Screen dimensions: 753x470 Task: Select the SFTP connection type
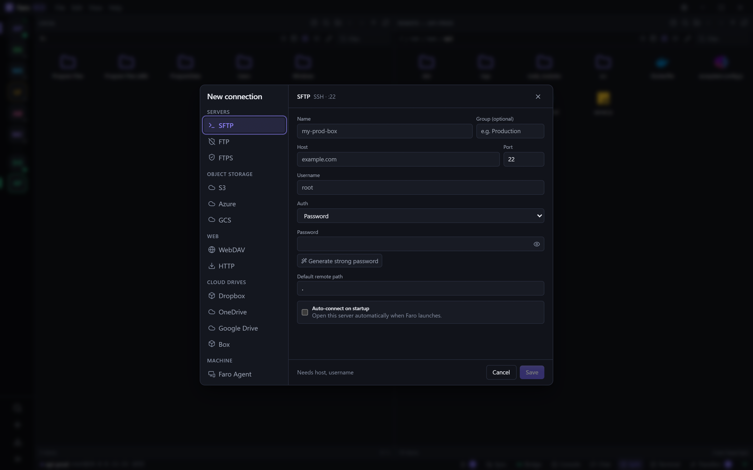[244, 125]
